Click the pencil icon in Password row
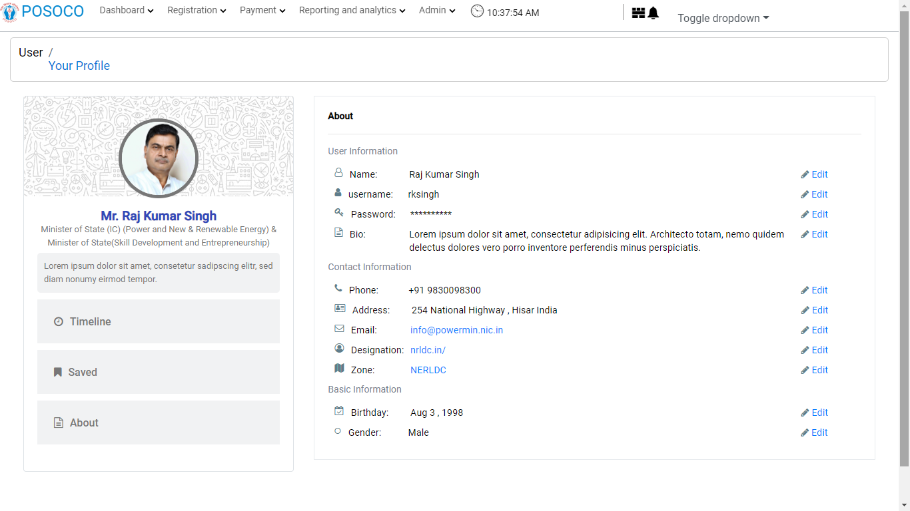Screen dimensions: 910x511 [805, 214]
